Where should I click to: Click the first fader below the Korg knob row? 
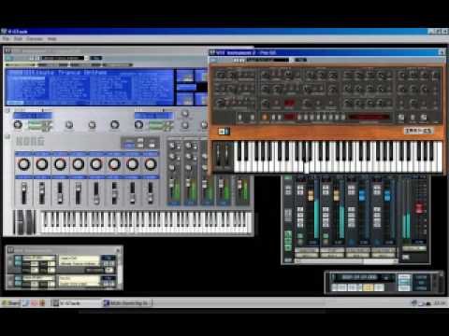24,193
